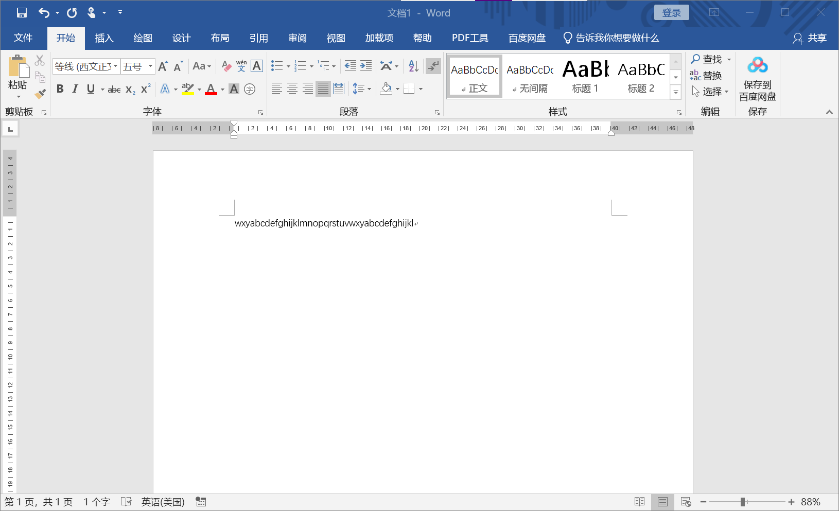Sort text with A-Z icon
Image resolution: width=839 pixels, height=511 pixels.
coord(413,66)
